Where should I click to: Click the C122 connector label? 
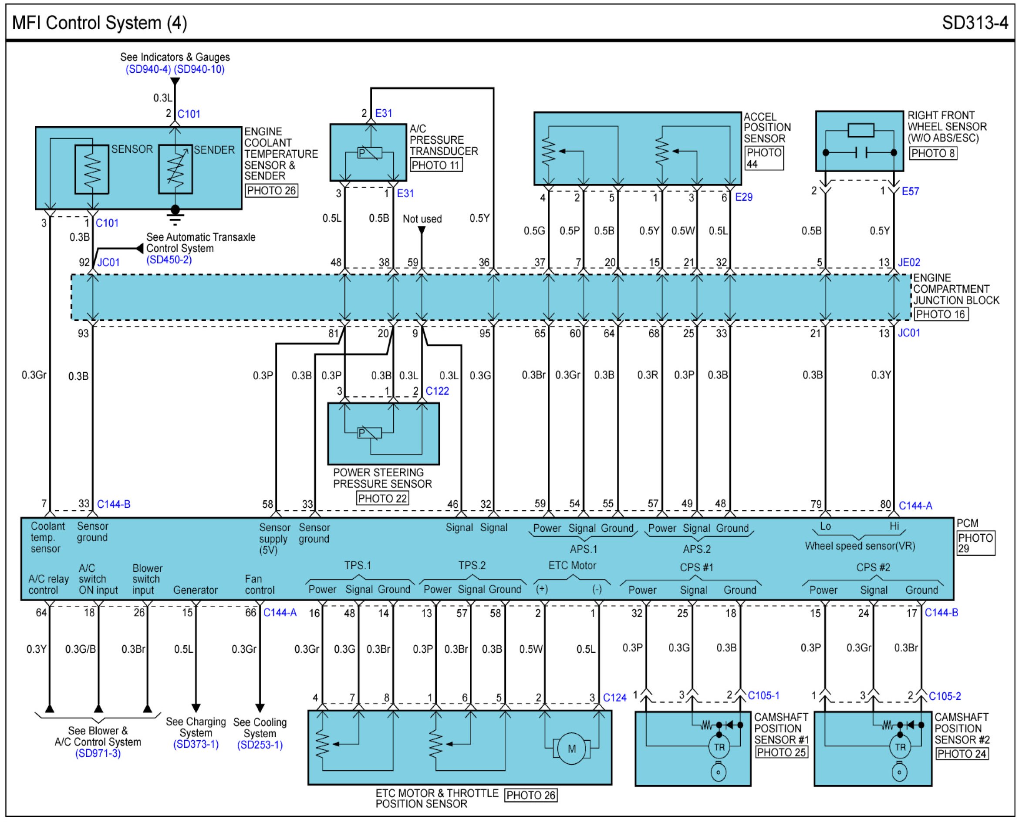coord(437,391)
